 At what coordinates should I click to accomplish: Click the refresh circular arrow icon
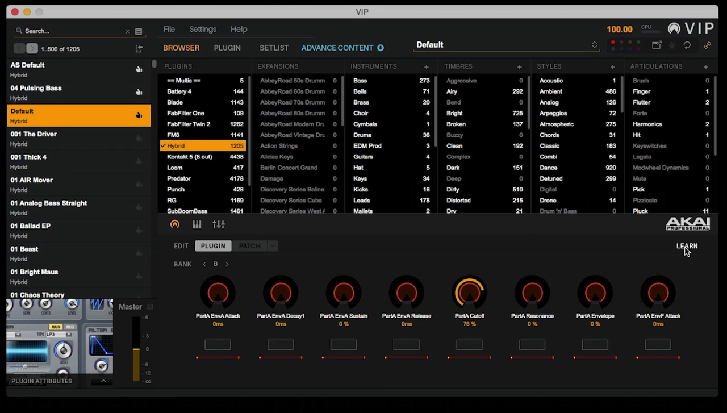(687, 45)
